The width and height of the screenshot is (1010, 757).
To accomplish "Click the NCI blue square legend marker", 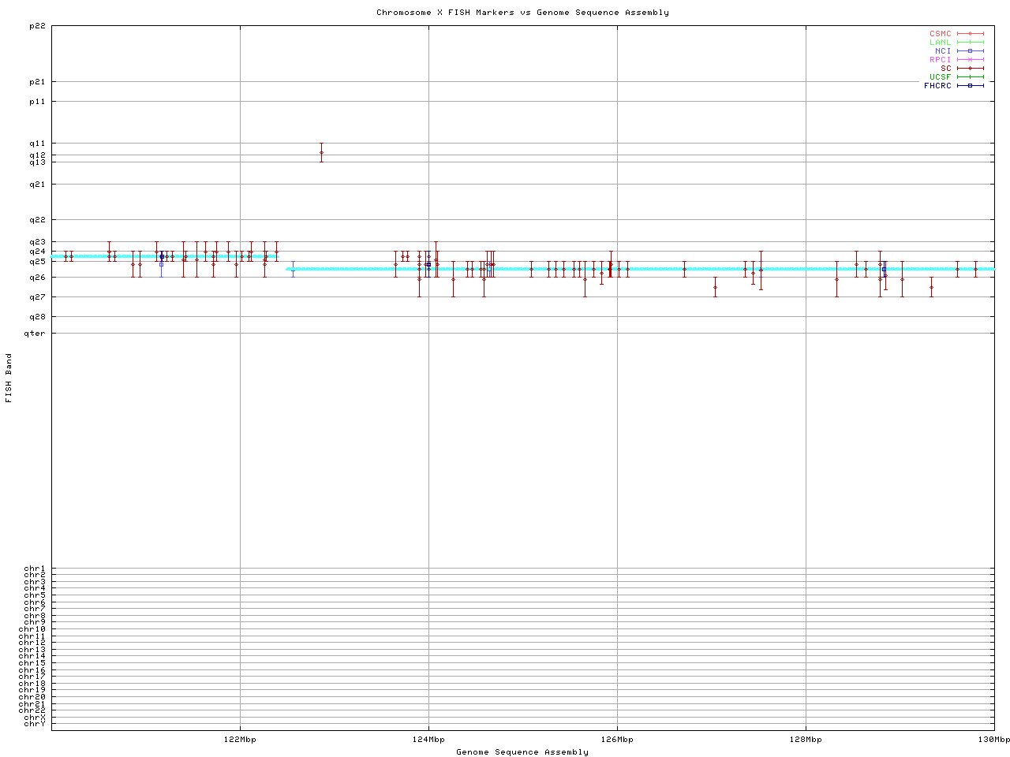I will click(970, 51).
